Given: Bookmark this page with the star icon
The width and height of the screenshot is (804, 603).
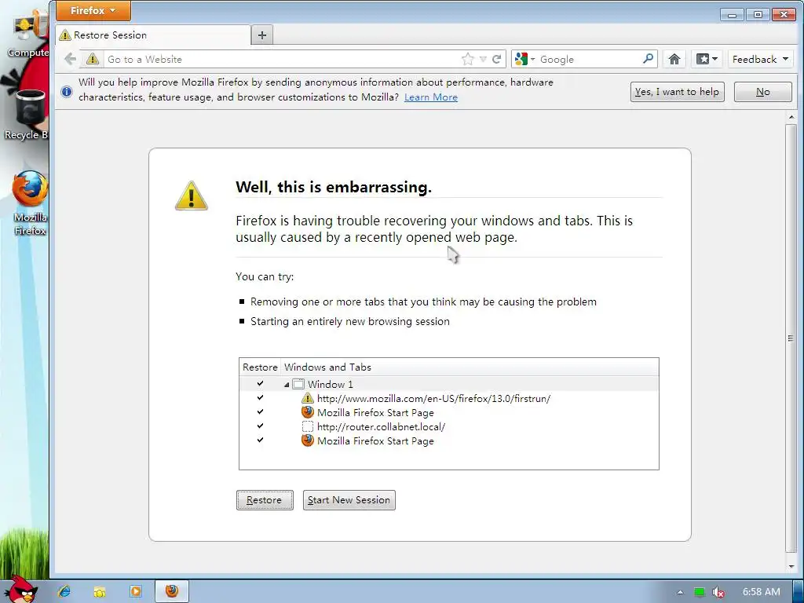Looking at the screenshot, I should point(468,60).
